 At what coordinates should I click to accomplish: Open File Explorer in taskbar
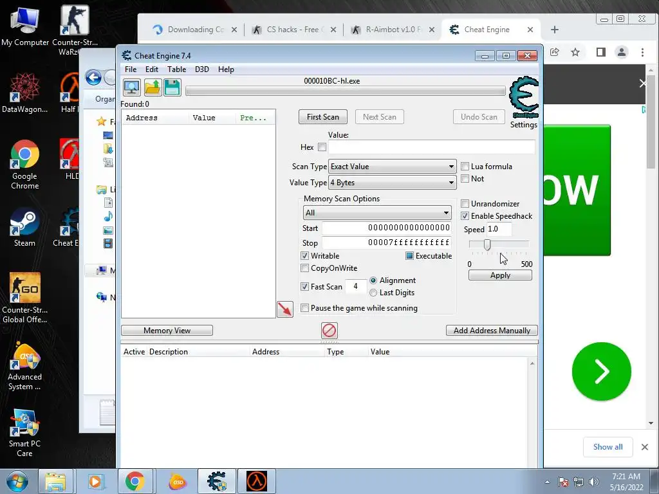(x=55, y=481)
